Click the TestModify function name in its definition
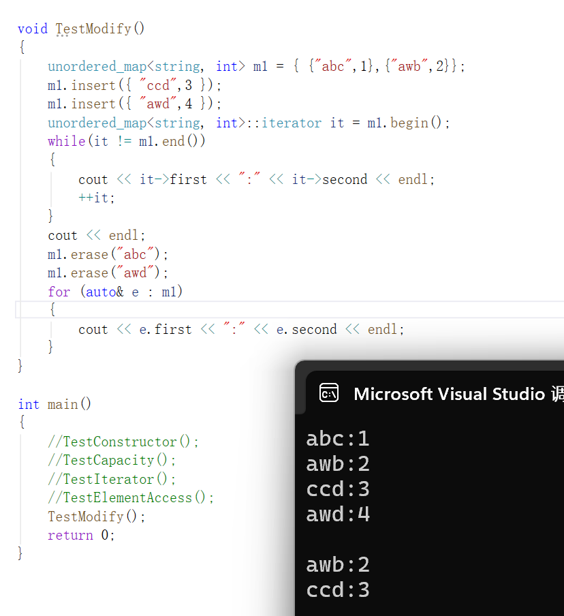 [x=93, y=29]
